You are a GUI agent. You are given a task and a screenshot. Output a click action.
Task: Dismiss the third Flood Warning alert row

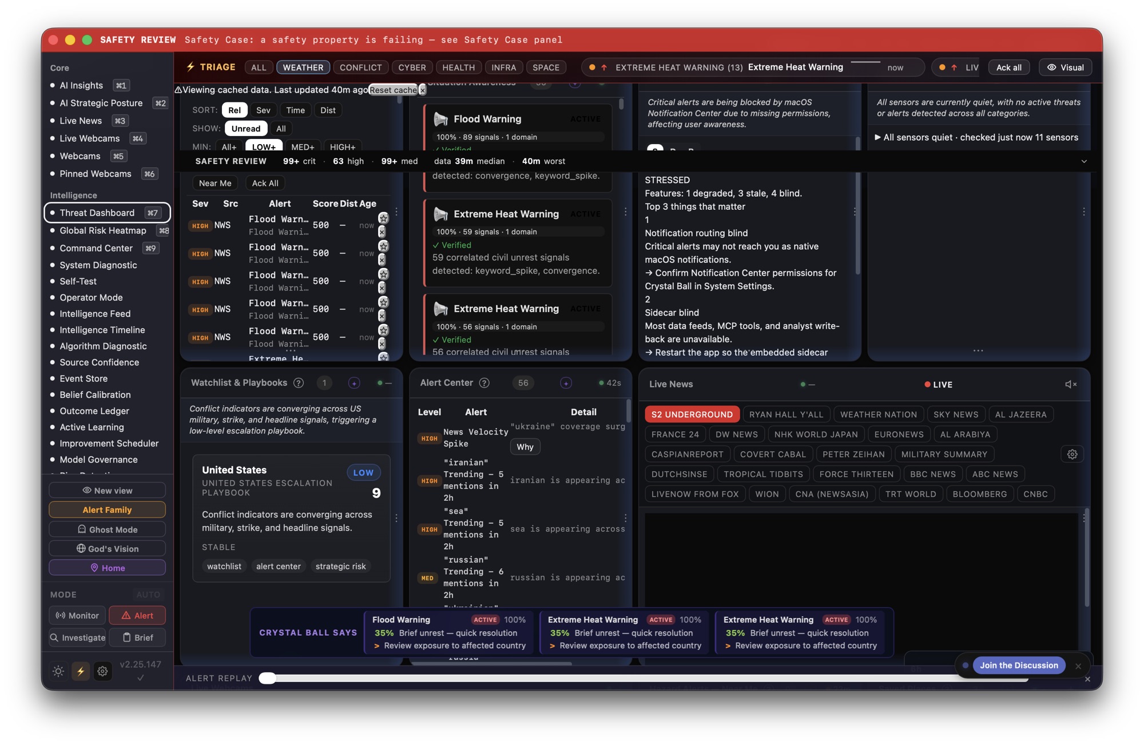point(382,288)
